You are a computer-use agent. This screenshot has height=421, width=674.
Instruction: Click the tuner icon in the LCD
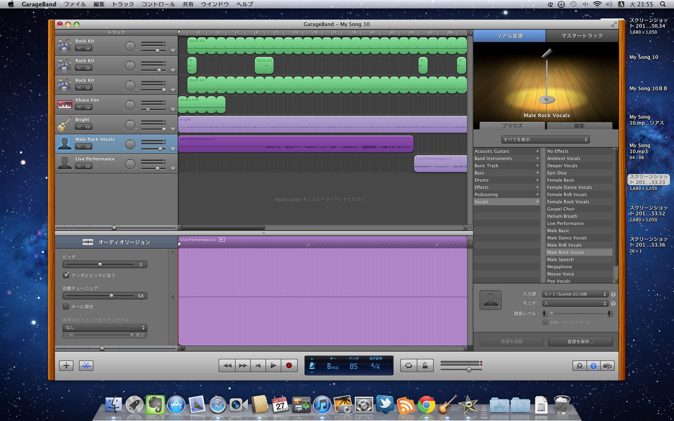point(312,365)
